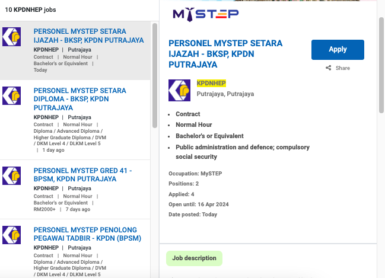Click the job detail panel scrollbar

(x=381, y=65)
